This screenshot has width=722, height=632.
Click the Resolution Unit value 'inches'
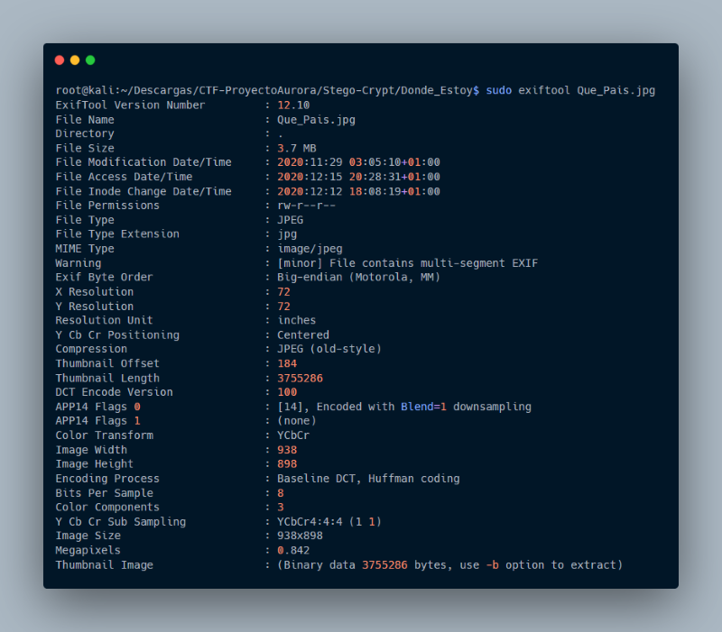pyautogui.click(x=297, y=320)
